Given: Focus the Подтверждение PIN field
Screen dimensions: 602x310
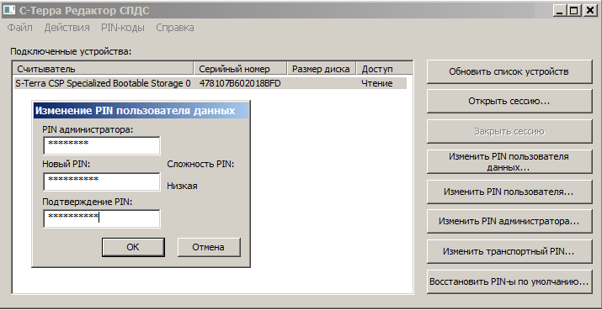Looking at the screenshot, I should tap(102, 218).
